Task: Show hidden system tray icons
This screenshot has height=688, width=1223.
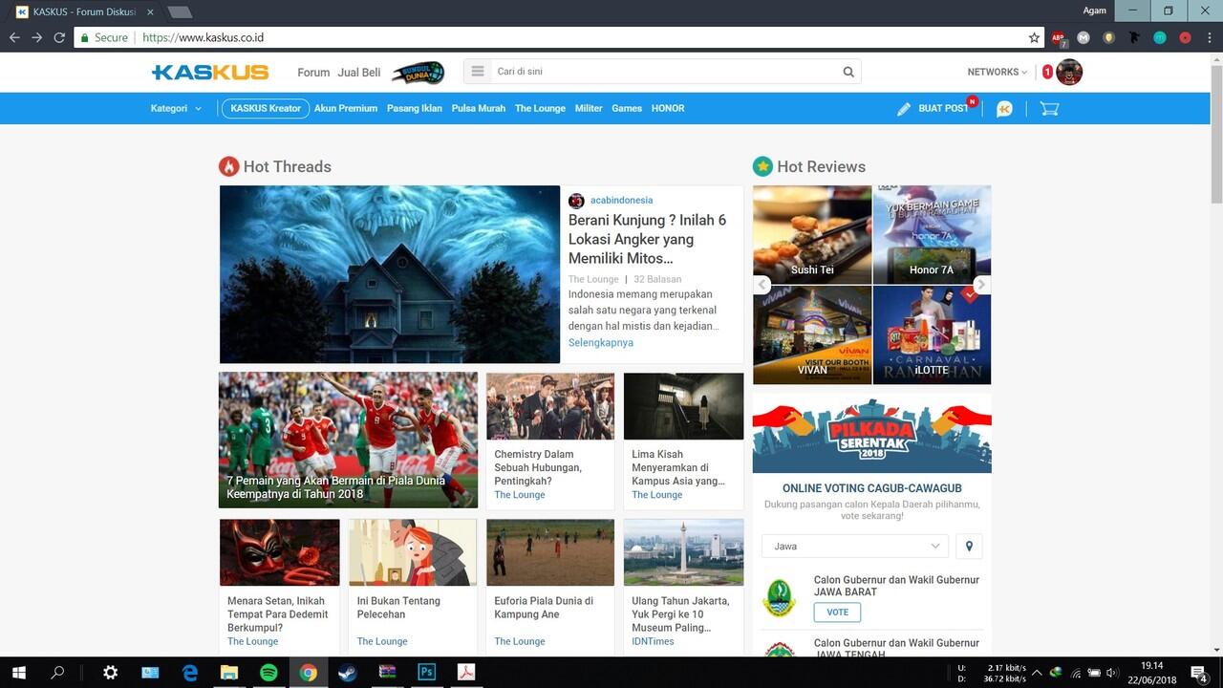Action: coord(1035,673)
